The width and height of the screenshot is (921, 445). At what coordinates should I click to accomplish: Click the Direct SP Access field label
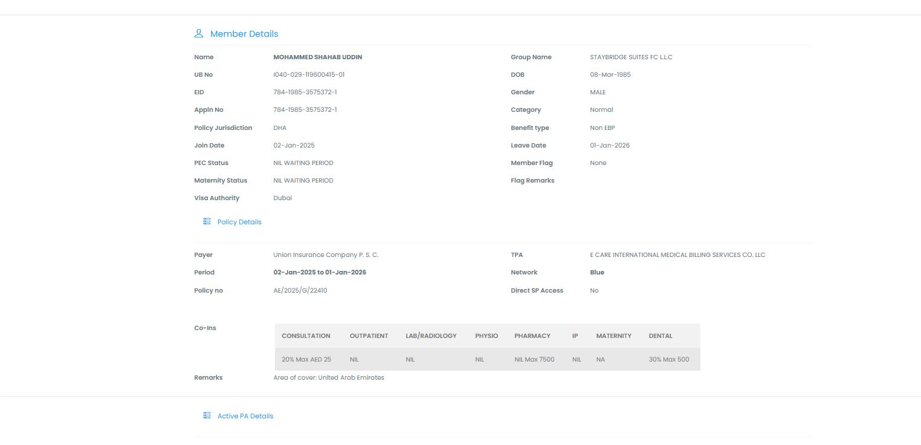pyautogui.click(x=537, y=290)
